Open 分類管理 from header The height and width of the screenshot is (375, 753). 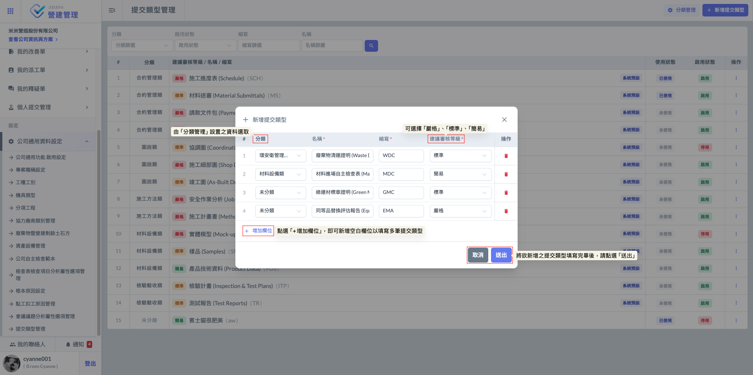tap(682, 10)
